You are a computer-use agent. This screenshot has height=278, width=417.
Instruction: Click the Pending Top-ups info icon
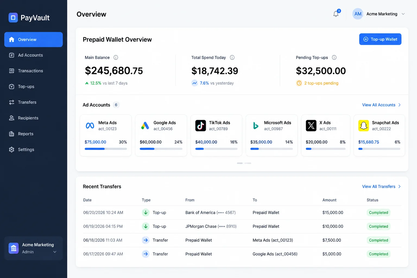334,58
